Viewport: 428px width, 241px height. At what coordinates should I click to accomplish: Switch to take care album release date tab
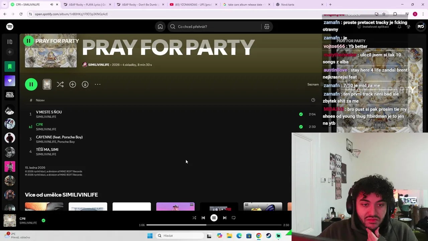pos(247,5)
